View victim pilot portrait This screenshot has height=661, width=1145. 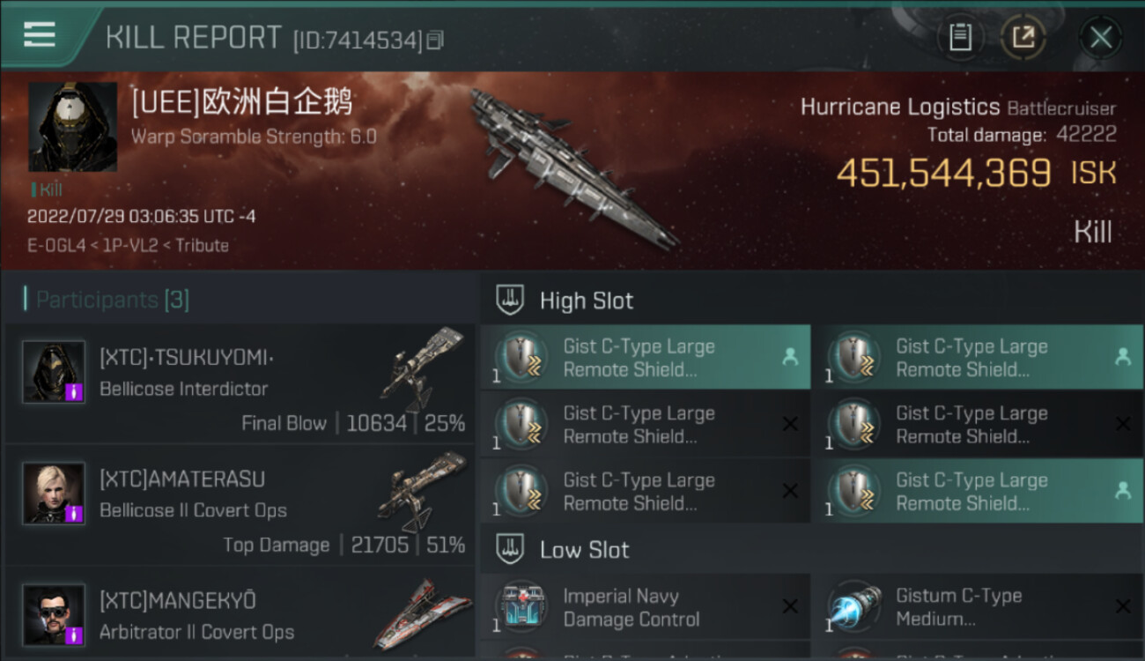[x=72, y=127]
